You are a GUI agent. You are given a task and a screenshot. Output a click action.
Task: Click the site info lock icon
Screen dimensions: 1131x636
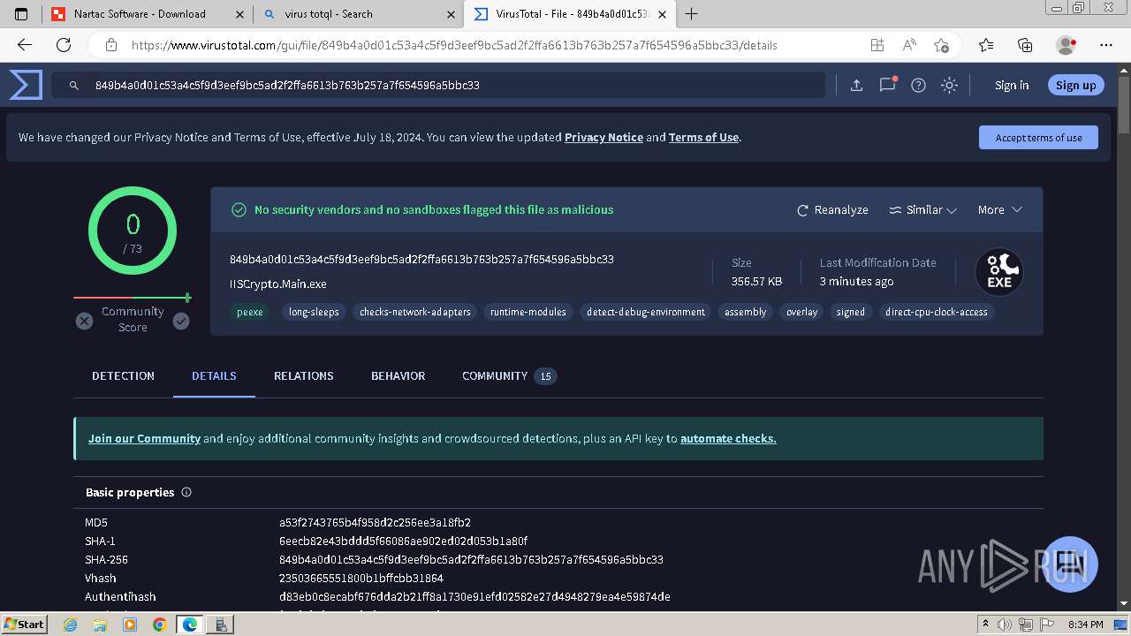point(111,45)
